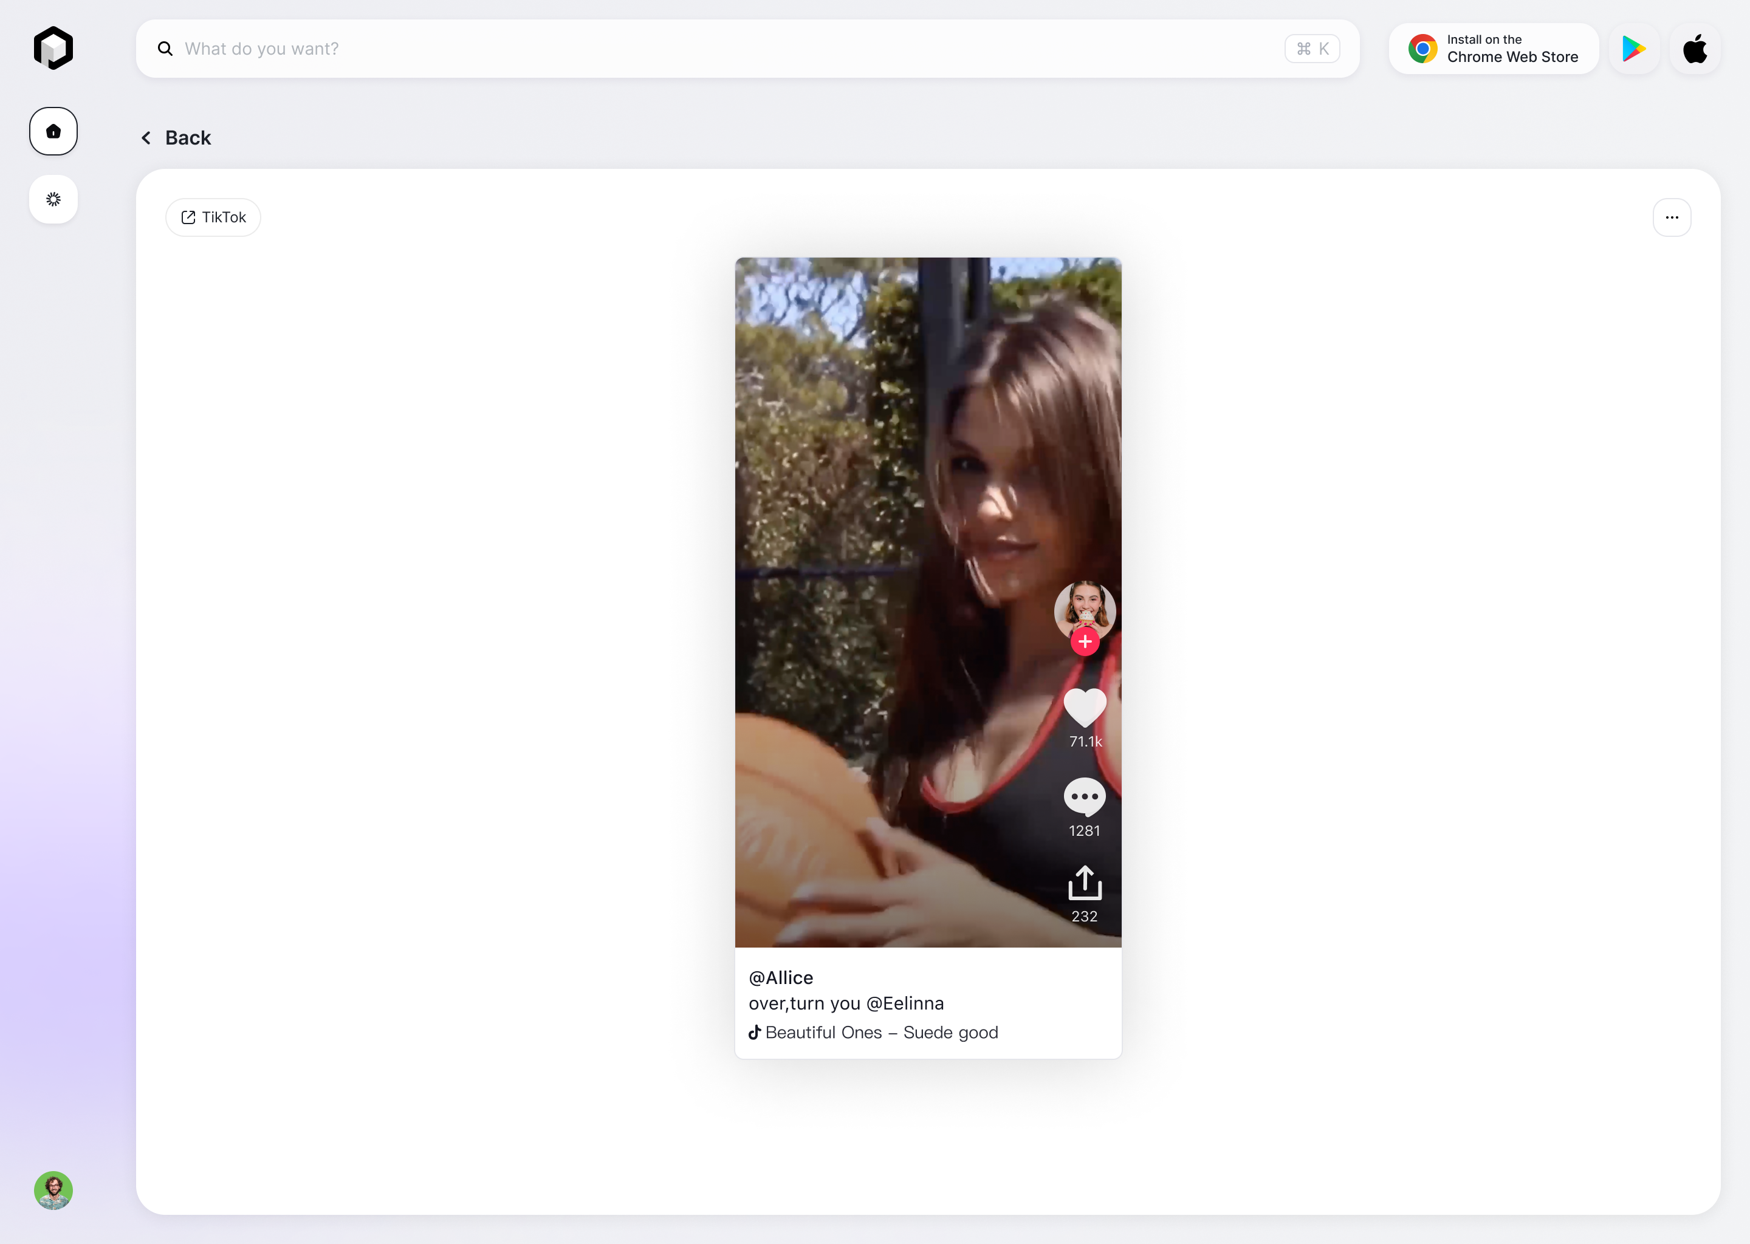Click the sparkle sidebar icon

pyautogui.click(x=53, y=199)
